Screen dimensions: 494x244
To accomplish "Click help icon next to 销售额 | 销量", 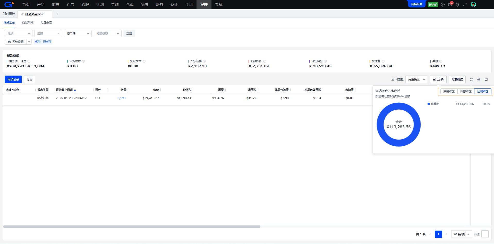I will pos(29,61).
